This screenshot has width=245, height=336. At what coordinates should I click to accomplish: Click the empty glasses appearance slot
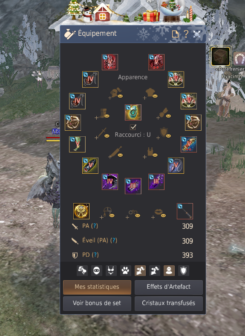(133, 213)
